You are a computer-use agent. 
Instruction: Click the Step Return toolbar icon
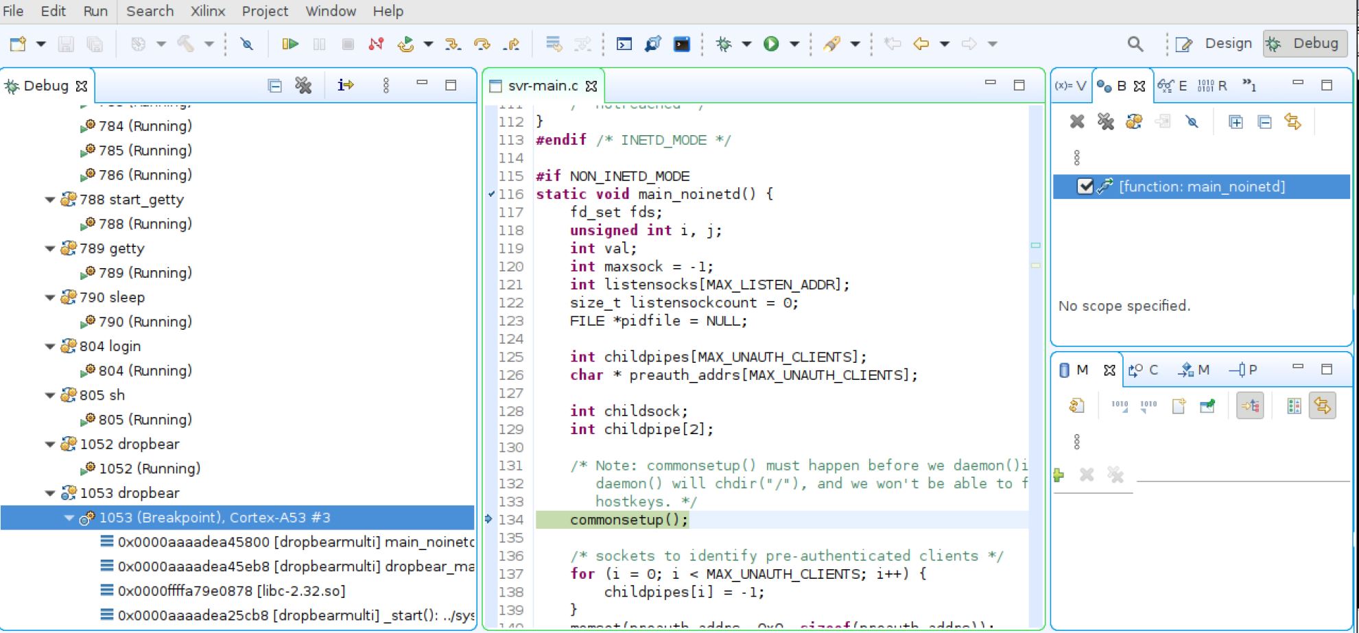(511, 44)
